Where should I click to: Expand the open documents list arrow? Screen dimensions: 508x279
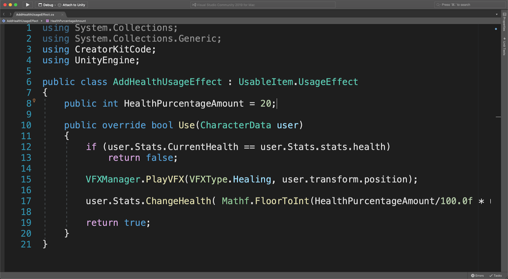click(497, 14)
